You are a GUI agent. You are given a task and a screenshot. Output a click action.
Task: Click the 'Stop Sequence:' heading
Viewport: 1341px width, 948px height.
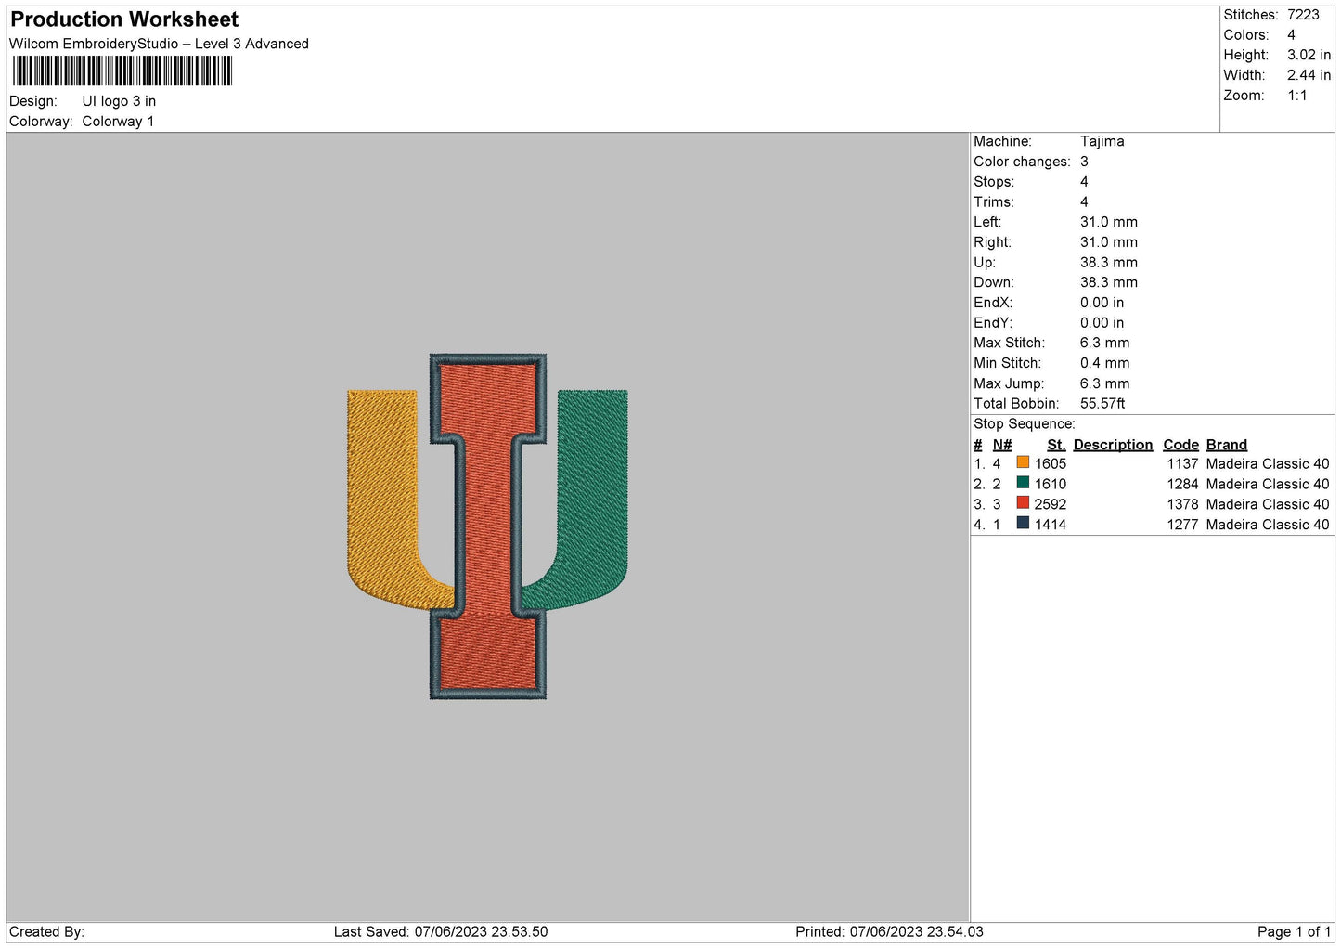click(x=1025, y=424)
